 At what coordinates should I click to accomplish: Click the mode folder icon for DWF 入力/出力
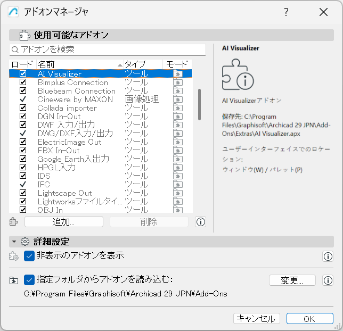click(178, 125)
